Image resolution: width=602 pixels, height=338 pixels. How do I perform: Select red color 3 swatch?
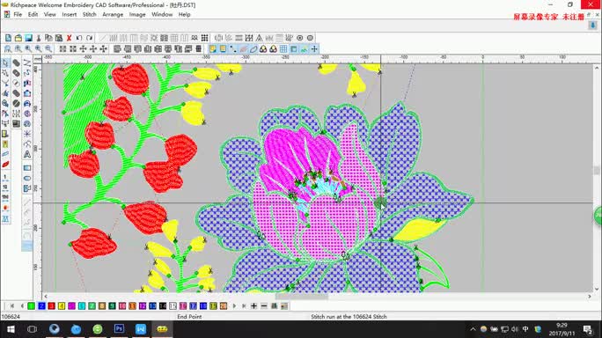click(x=51, y=305)
